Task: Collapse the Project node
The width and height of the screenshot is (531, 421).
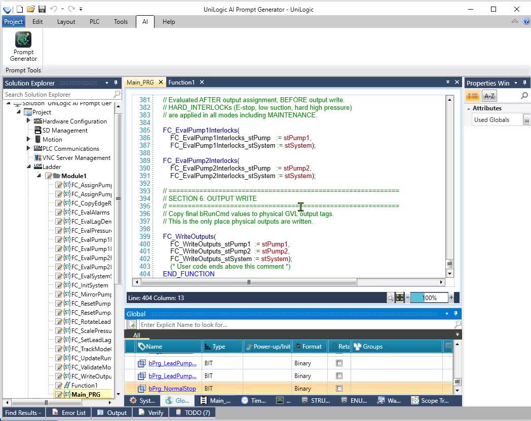Action: point(19,112)
